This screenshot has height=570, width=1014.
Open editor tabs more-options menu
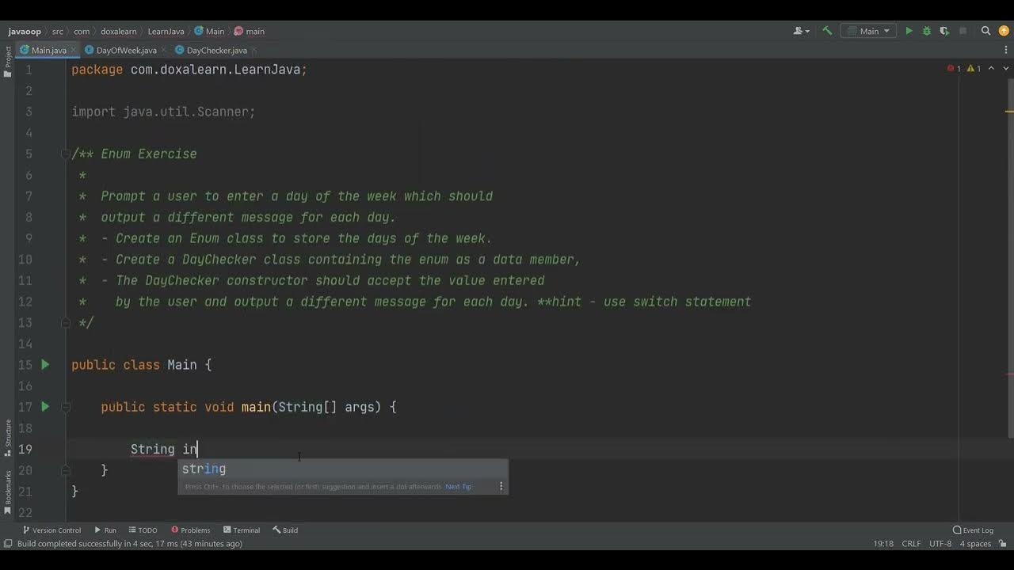[x=1006, y=50]
